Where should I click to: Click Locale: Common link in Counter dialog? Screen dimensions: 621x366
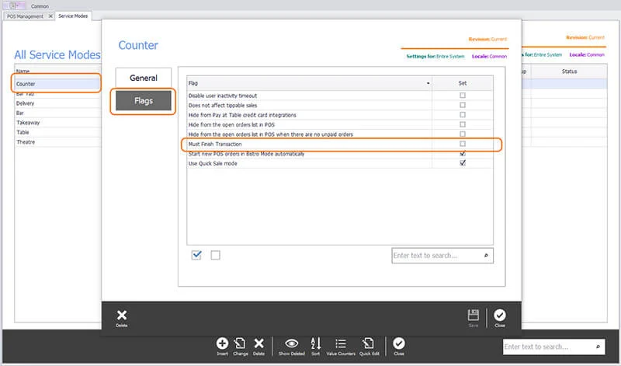click(x=489, y=56)
